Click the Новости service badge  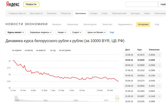pos(31,4)
